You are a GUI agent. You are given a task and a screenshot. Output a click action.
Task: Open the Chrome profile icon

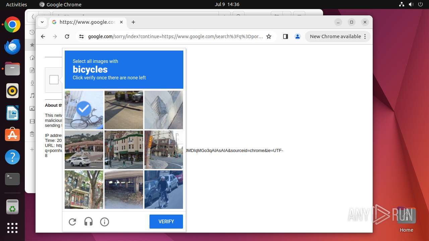pos(298,36)
